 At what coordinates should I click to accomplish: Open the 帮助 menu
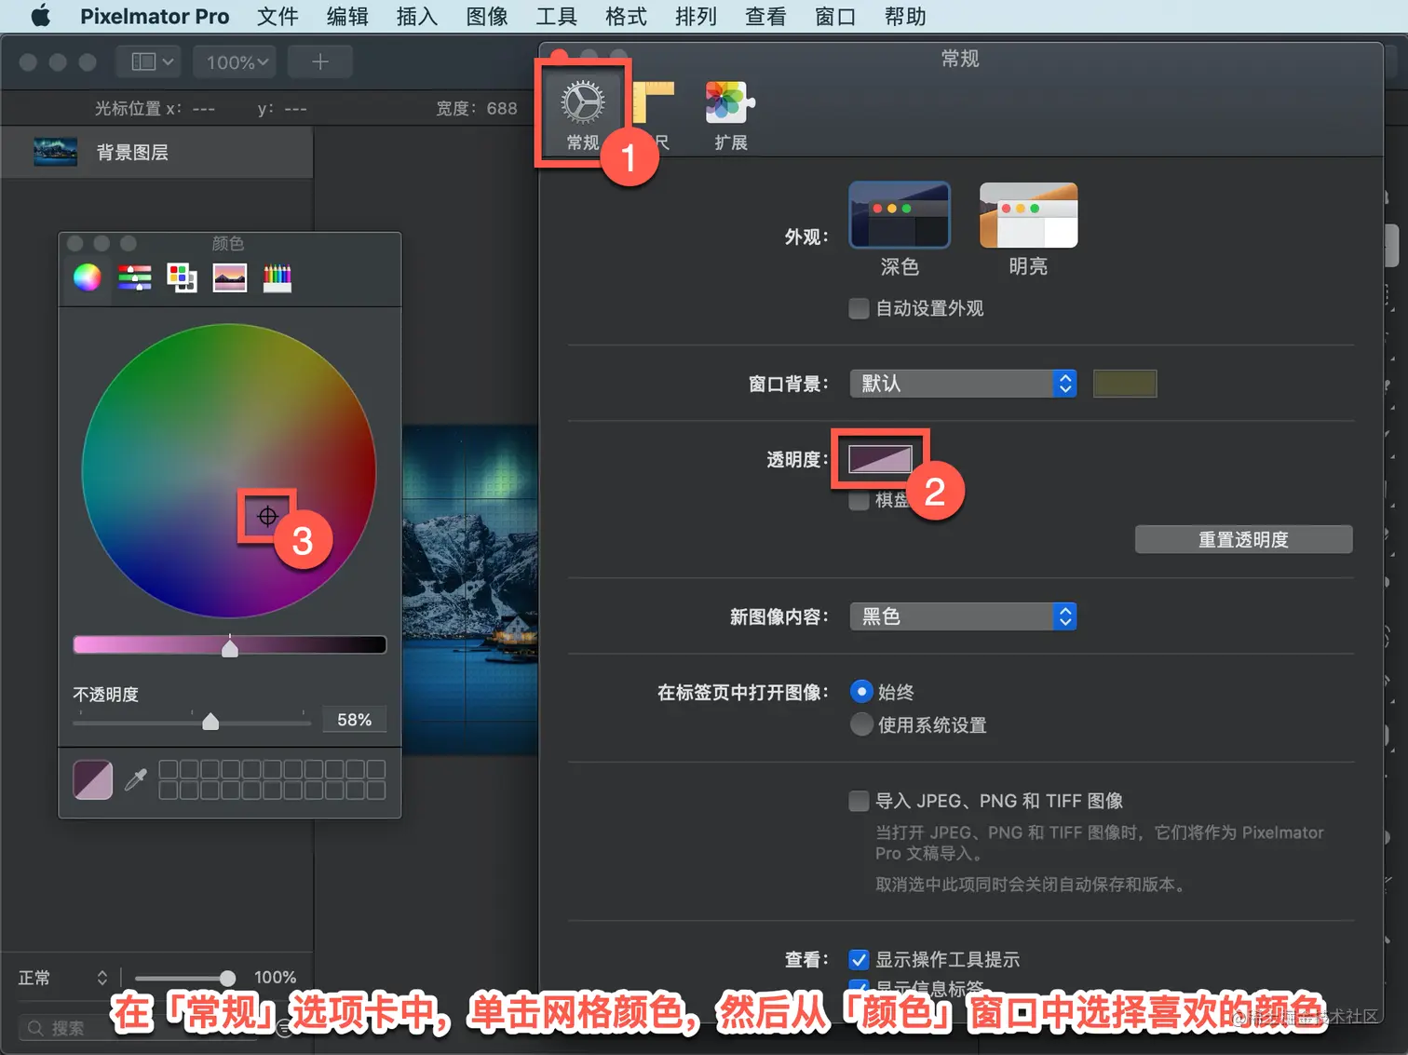[x=905, y=16]
